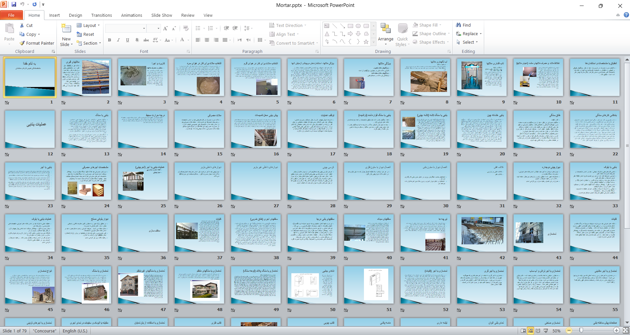Start Slide Show from the status bar
Screen dimensions: 630x335
546,331
